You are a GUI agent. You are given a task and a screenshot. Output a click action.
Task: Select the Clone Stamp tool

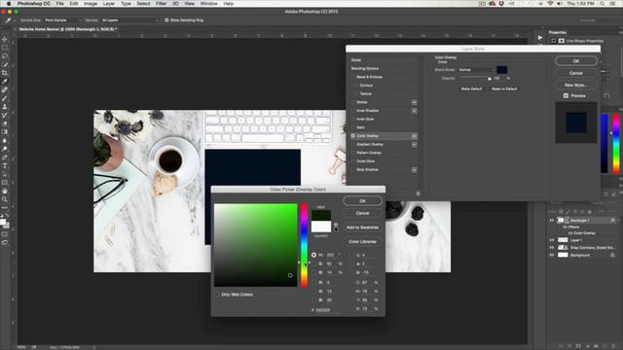tap(5, 107)
